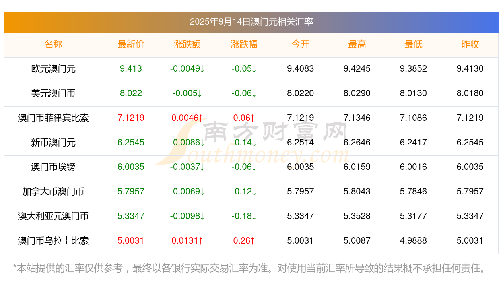
Task: Click change percent 0.06↑
Action: (244, 118)
